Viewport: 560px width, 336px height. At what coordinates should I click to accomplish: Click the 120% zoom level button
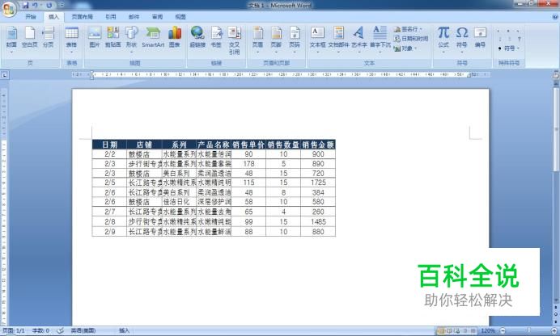pyautogui.click(x=487, y=331)
